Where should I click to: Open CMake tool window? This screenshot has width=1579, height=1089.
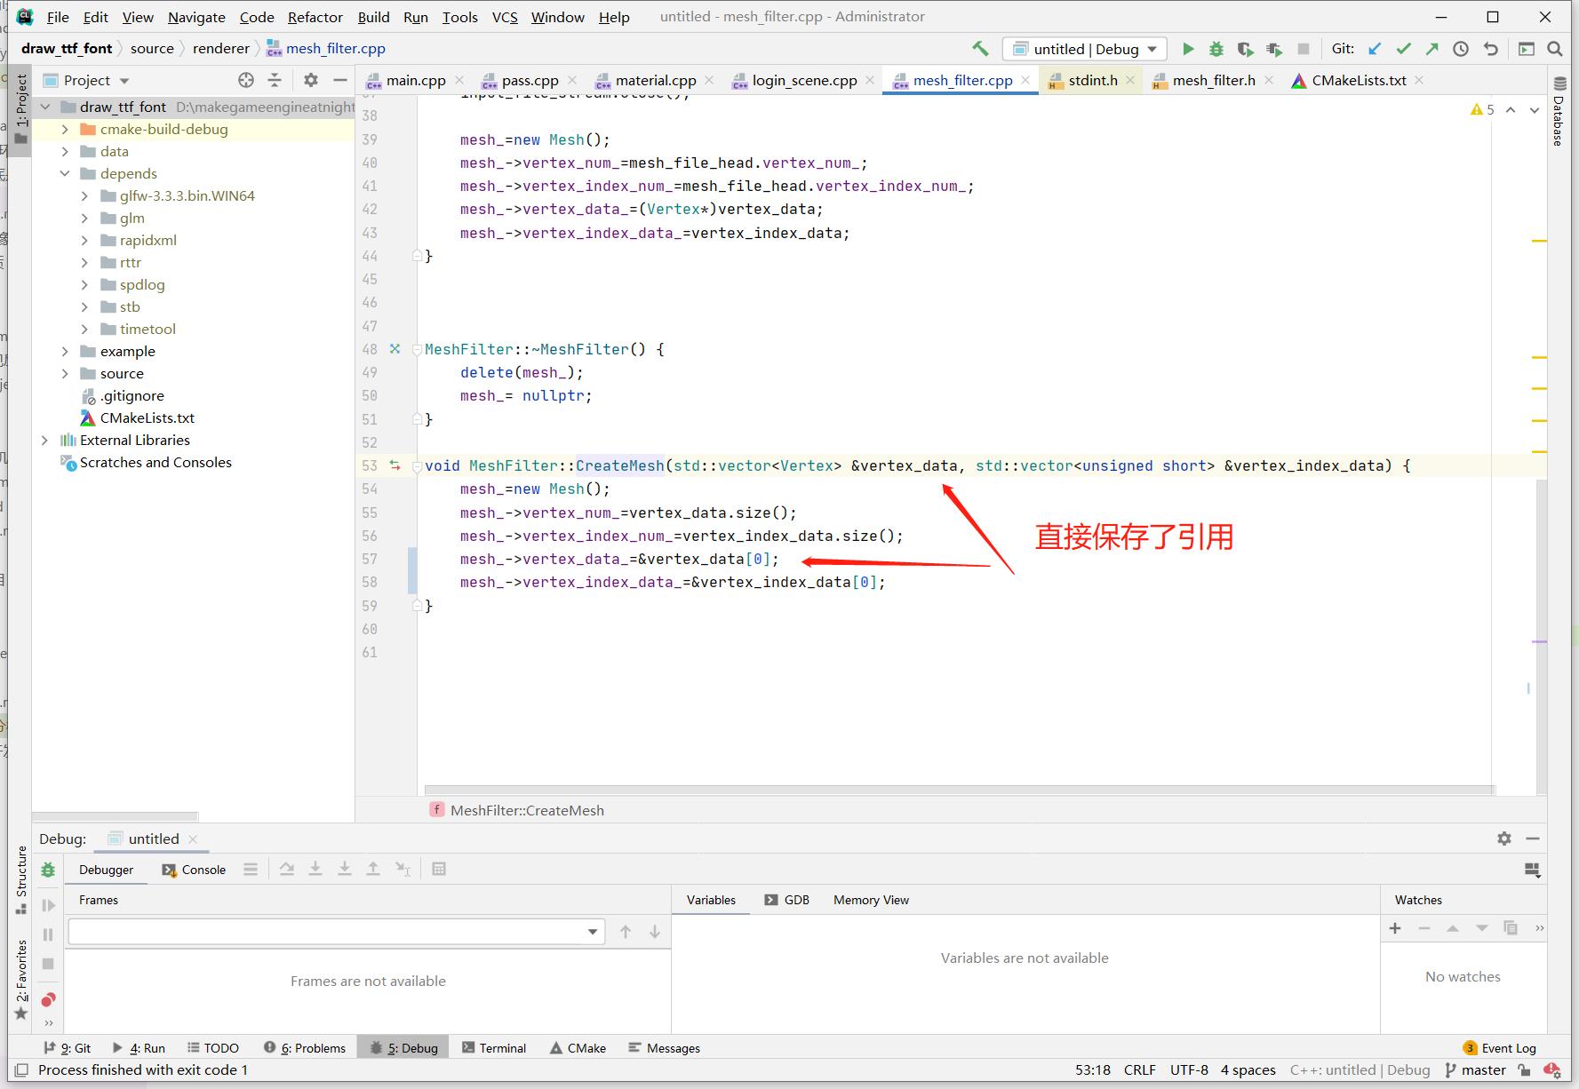578,1048
